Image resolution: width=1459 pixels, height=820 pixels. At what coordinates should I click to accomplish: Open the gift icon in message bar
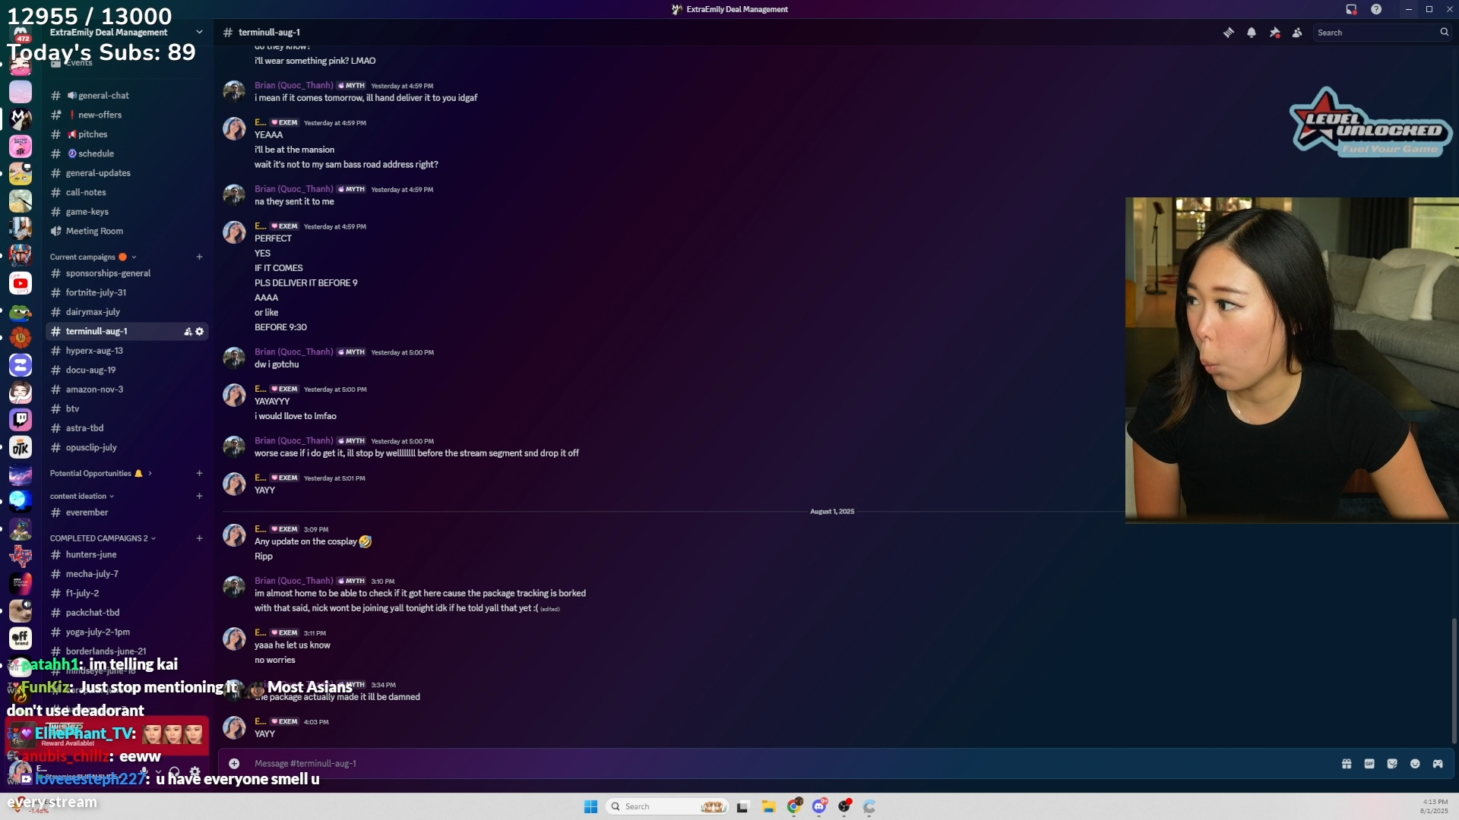[1347, 764]
